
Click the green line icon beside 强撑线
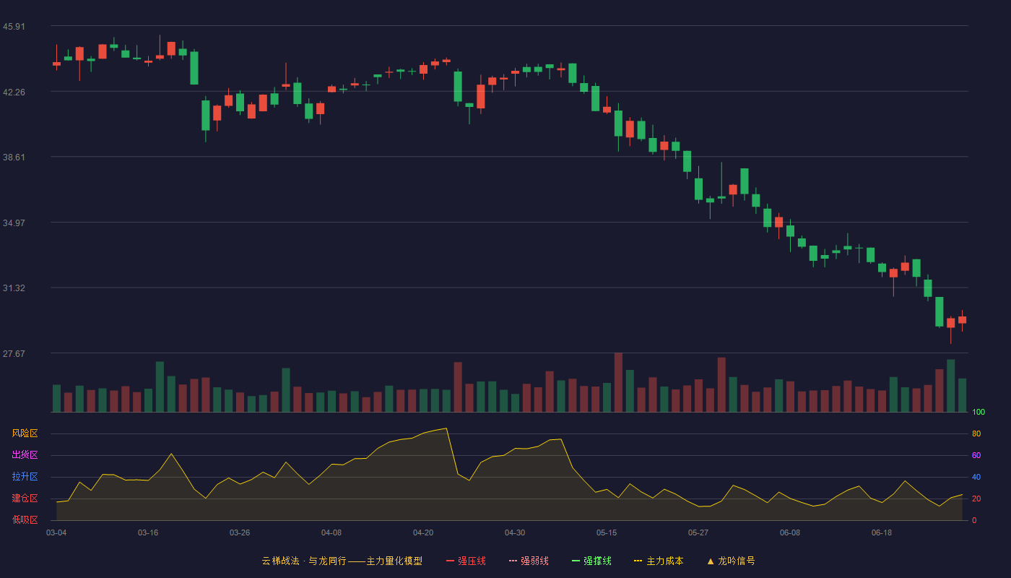[x=576, y=561]
